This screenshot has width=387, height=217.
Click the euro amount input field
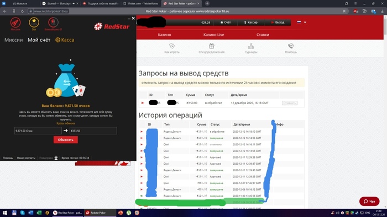(93, 131)
